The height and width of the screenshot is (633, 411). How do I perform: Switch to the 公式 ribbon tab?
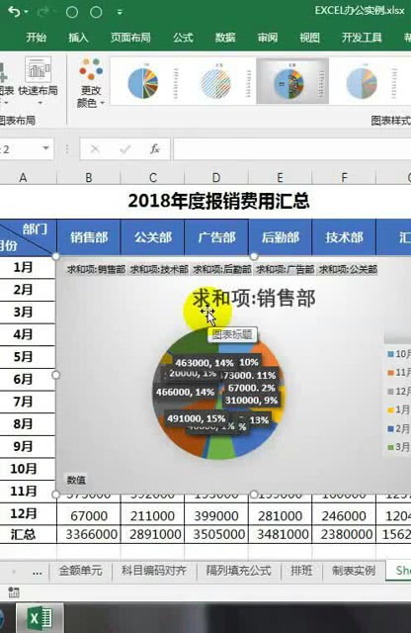click(183, 38)
